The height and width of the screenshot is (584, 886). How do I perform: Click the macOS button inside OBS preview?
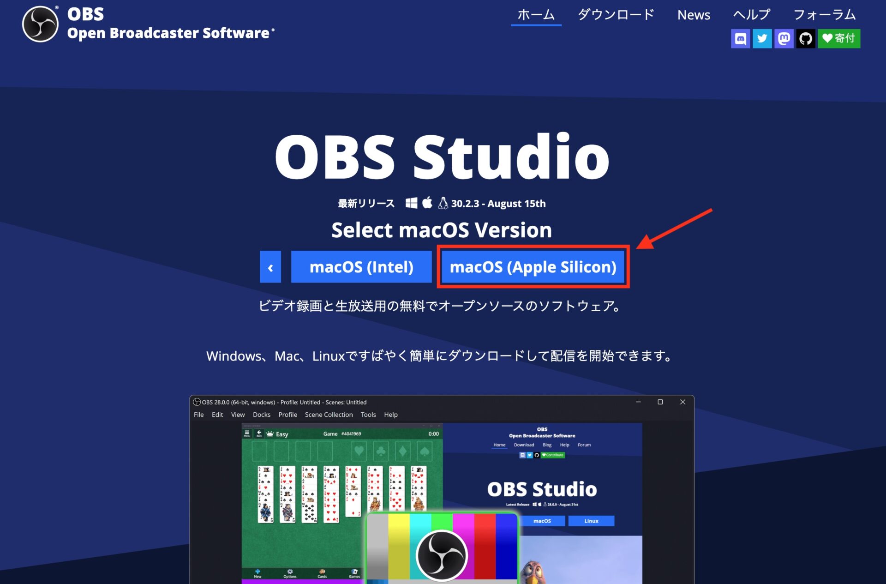pos(542,521)
